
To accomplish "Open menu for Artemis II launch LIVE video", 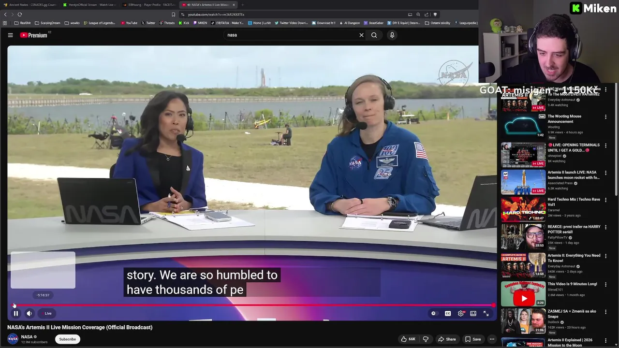I will click(x=605, y=173).
